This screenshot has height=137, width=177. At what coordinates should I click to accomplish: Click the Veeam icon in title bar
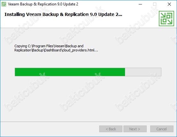(x=4, y=4)
